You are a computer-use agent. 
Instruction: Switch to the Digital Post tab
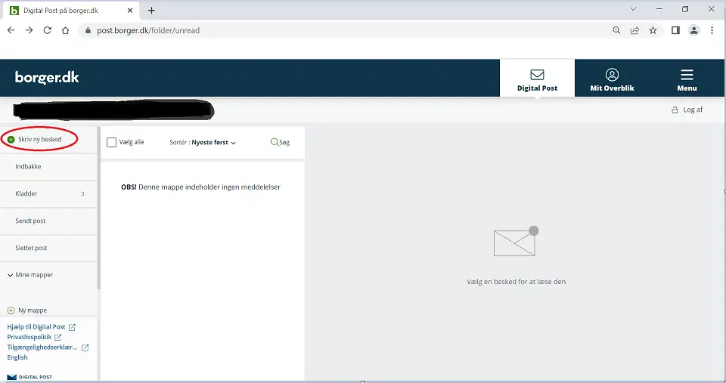(537, 79)
